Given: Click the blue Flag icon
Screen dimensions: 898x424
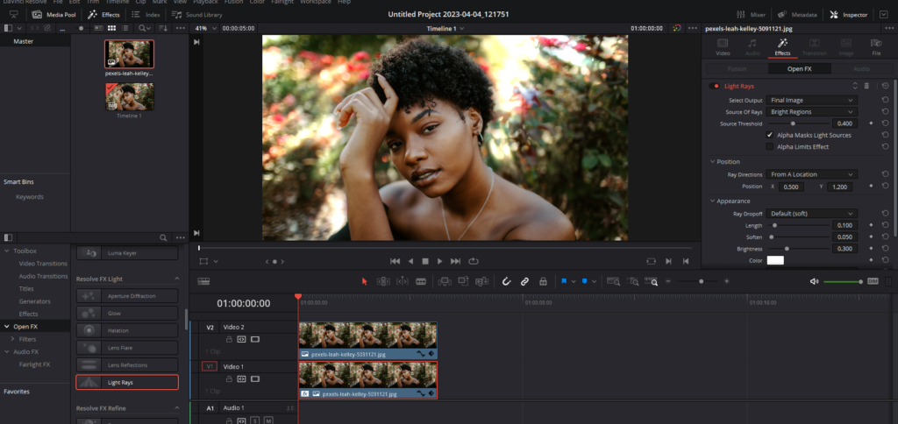Looking at the screenshot, I should pos(564,281).
